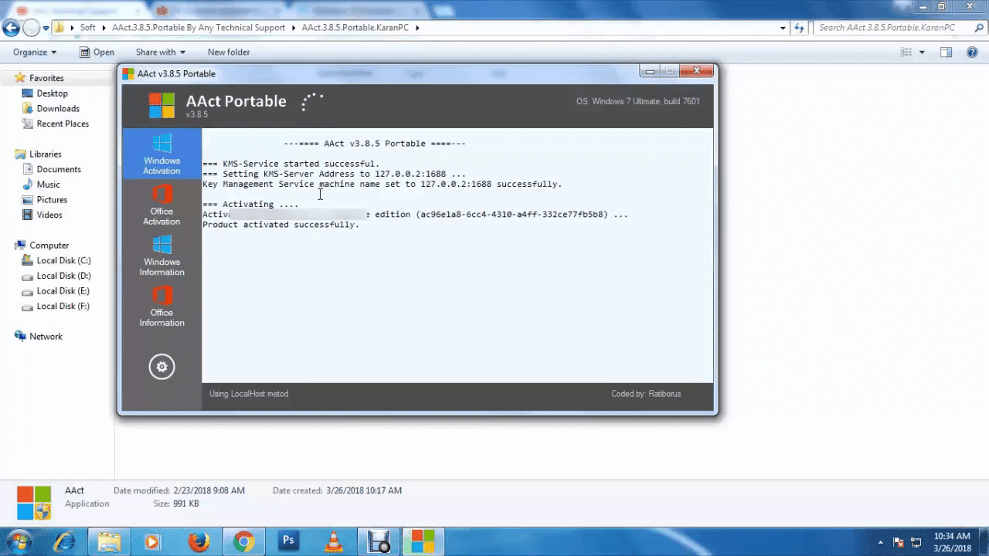The image size is (989, 556).
Task: Click the AAct Portable logo in the header
Action: [x=161, y=106]
